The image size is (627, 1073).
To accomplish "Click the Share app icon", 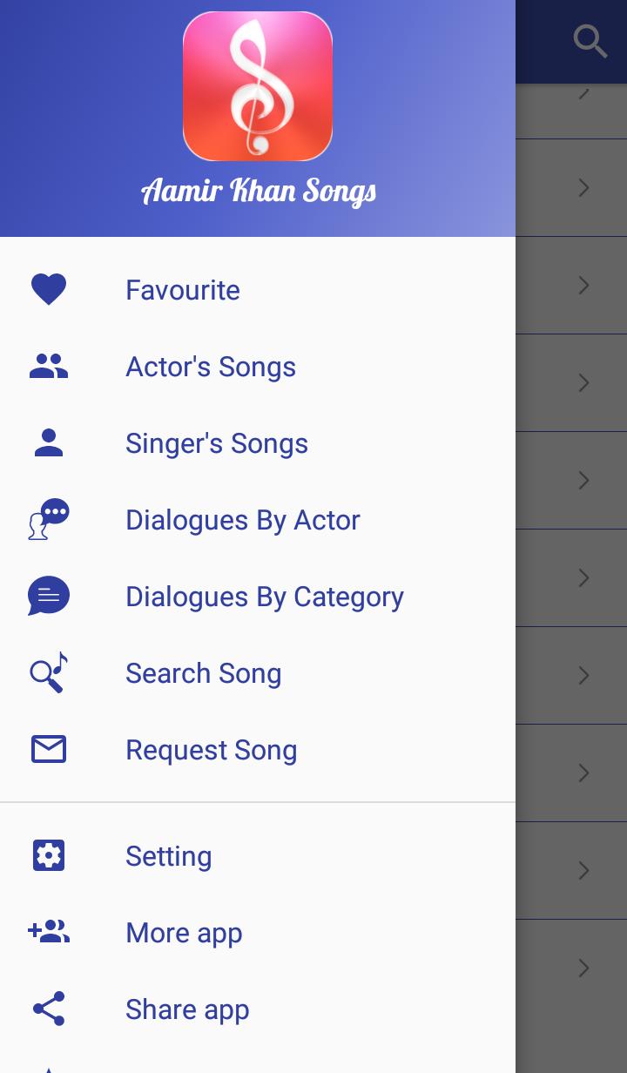I will [x=49, y=1009].
